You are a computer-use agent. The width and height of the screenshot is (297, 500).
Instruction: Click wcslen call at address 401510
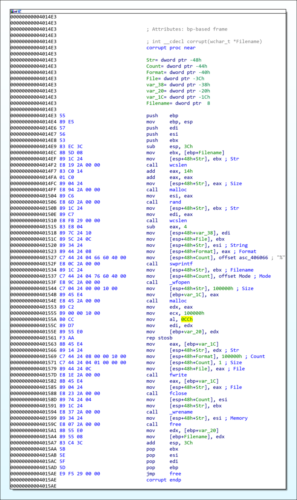click(166, 221)
